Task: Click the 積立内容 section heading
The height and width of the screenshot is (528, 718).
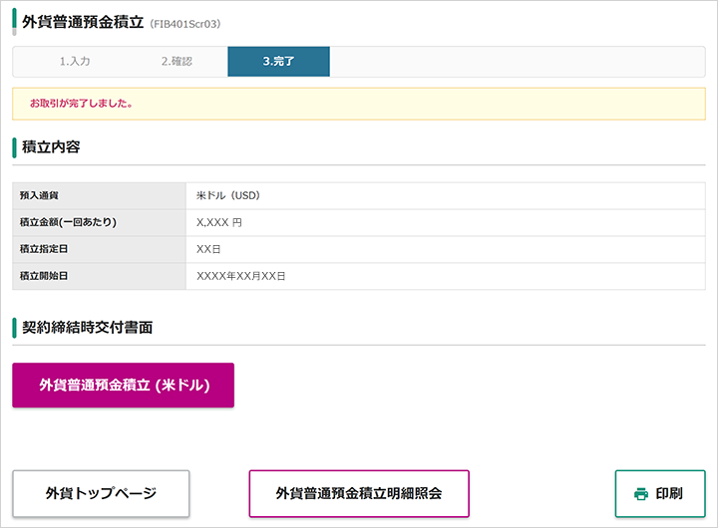Action: coord(51,146)
